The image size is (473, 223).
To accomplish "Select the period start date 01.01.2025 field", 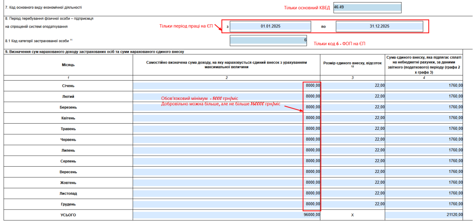I will click(270, 27).
